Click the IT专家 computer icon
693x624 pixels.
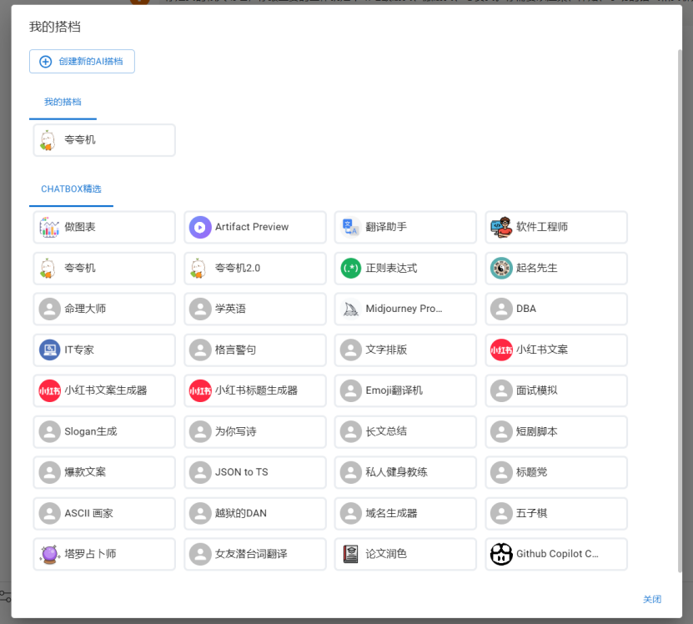[49, 350]
